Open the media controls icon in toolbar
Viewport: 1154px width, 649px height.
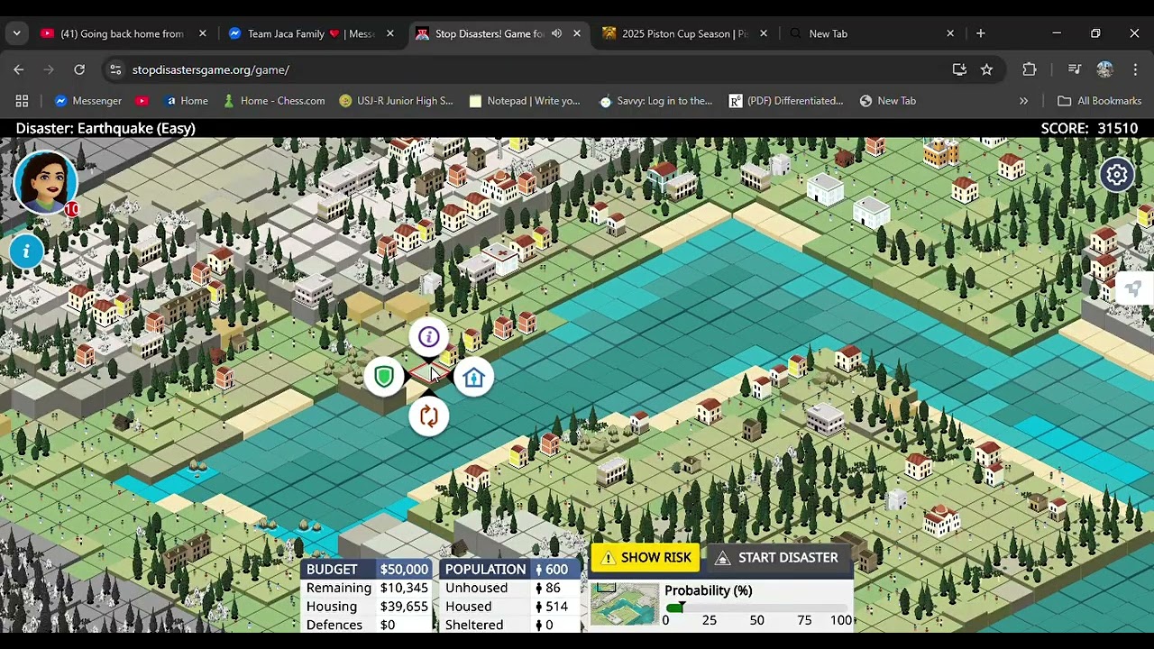[x=1074, y=69]
